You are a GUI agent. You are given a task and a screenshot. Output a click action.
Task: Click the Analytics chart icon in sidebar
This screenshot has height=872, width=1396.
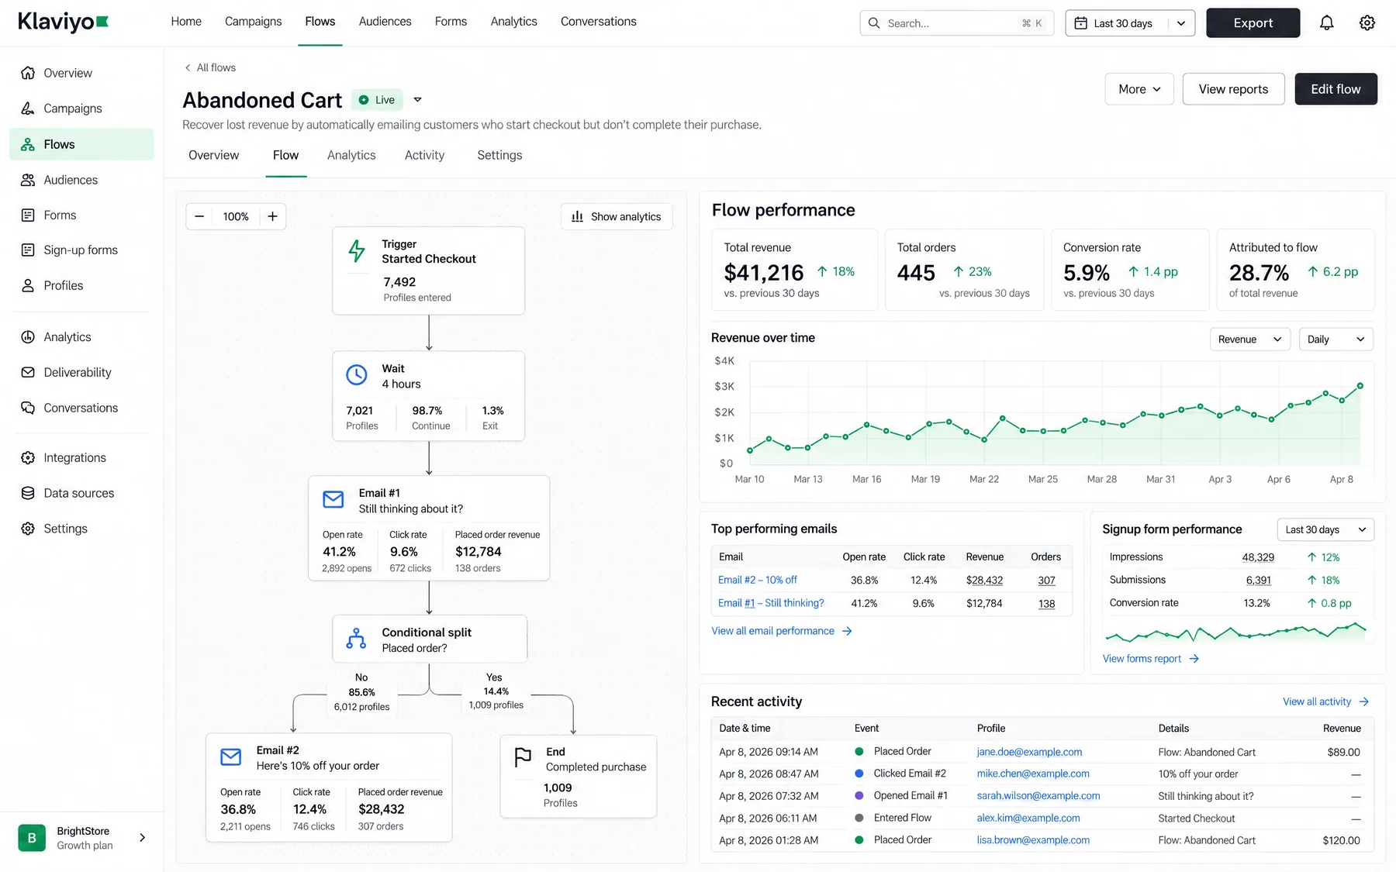pyautogui.click(x=28, y=336)
